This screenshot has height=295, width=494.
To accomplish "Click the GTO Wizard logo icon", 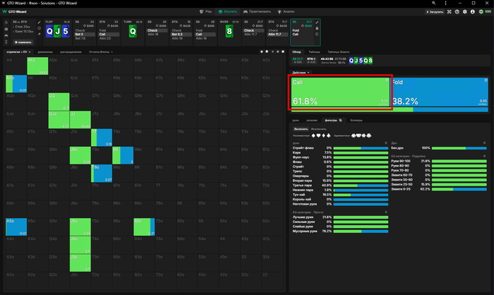I will point(6,12).
